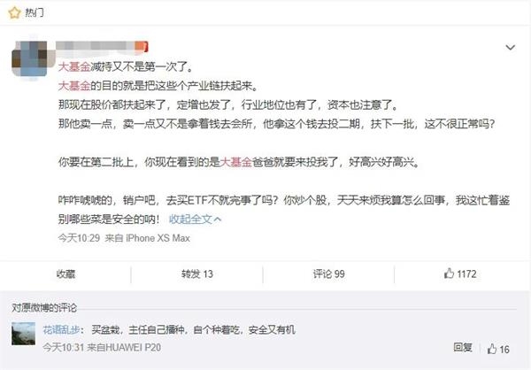This screenshot has width=531, height=370.
Task: Open the 花语乱步 commenter profile link
Action: (x=61, y=329)
